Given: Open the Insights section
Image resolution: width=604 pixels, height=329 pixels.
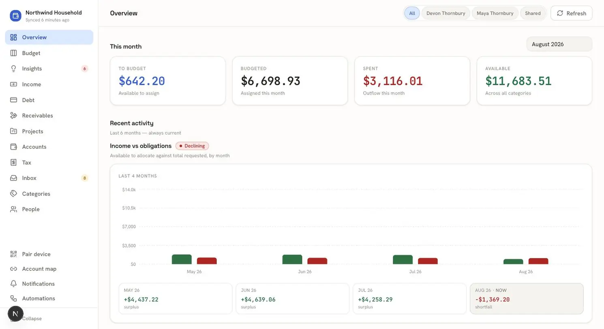Looking at the screenshot, I should point(49,69).
